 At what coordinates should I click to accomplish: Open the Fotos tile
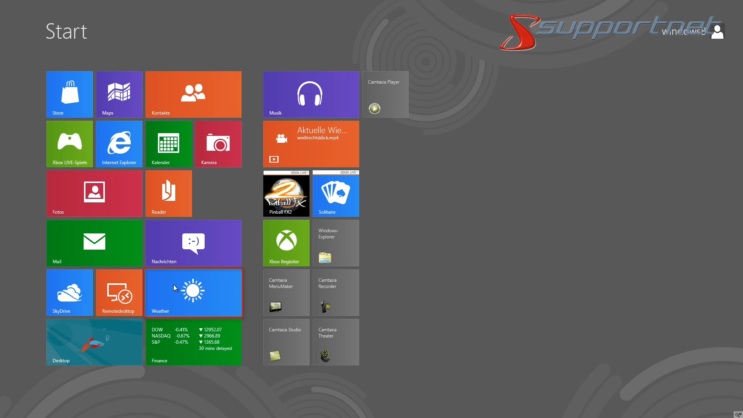[94, 194]
